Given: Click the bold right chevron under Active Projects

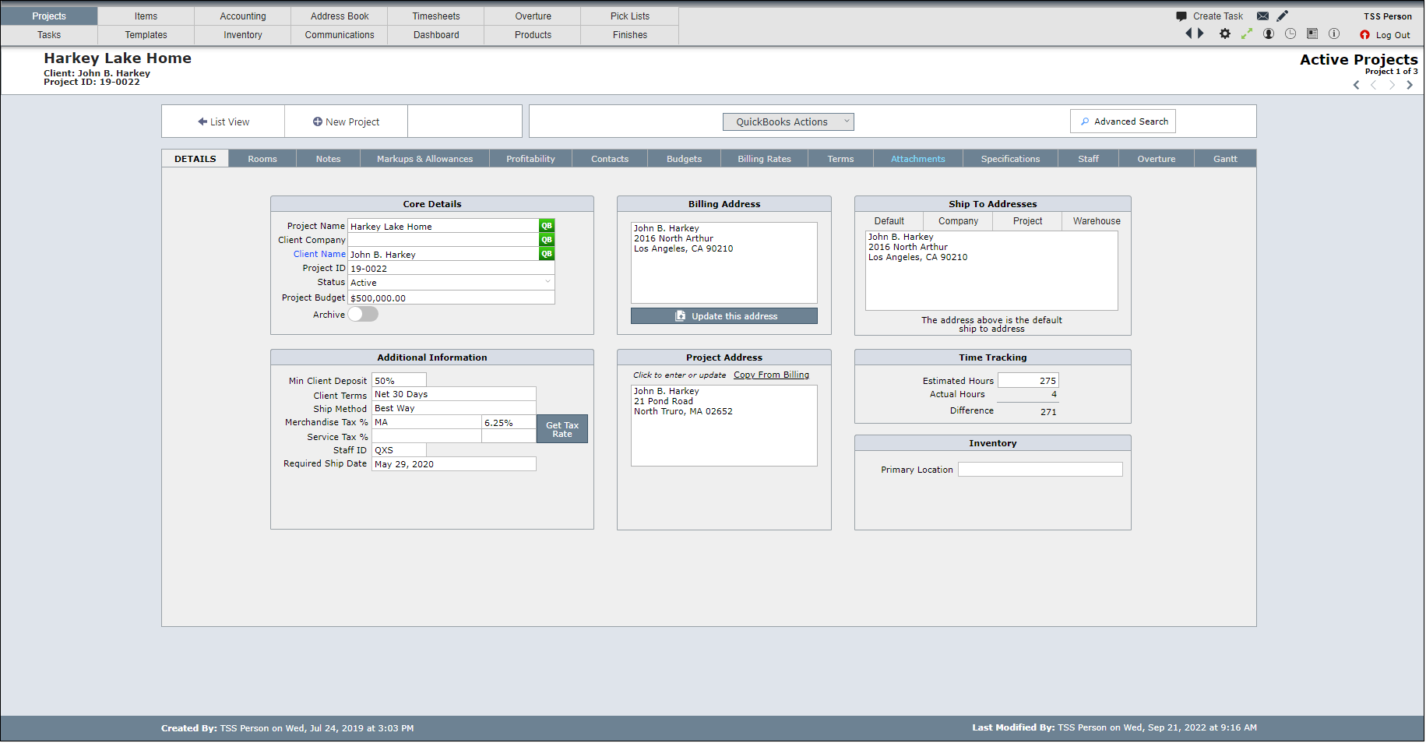Looking at the screenshot, I should click(1410, 85).
